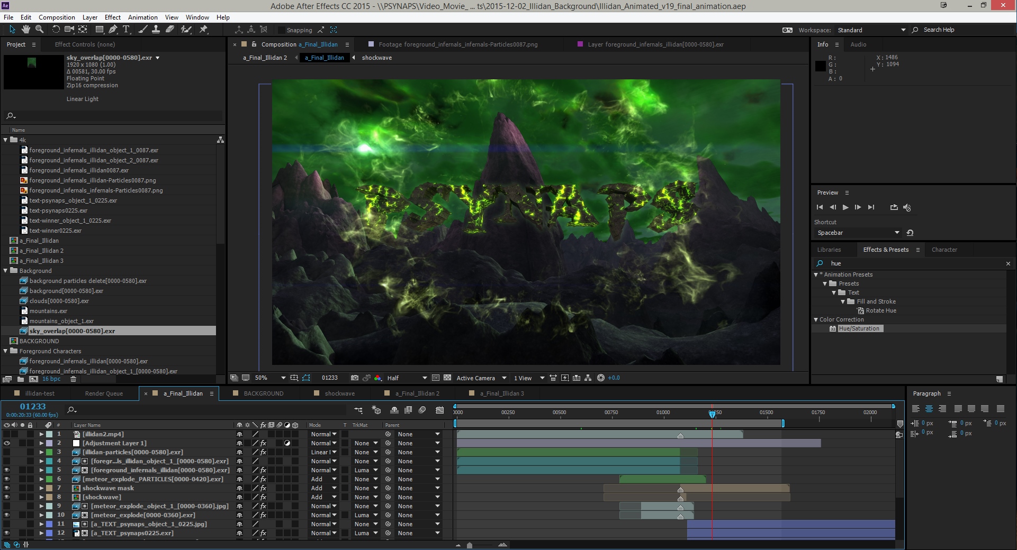1017x550 pixels.
Task: Collapse the 4k folder in Project
Action: 6,140
